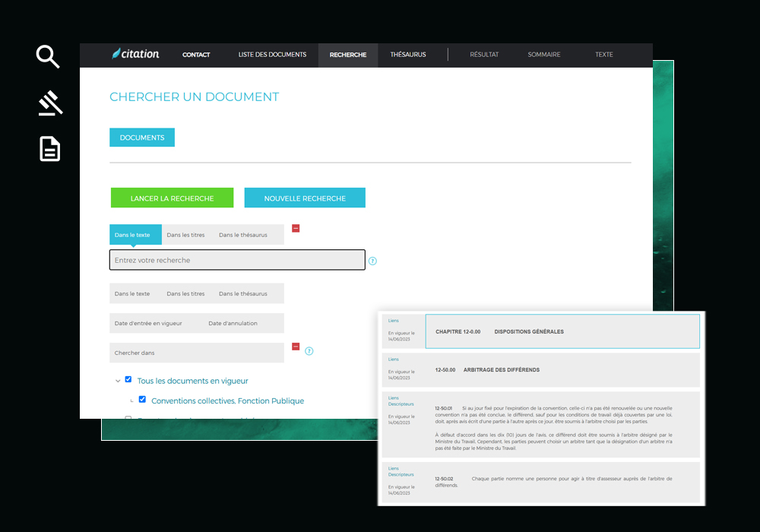Open help icon beside Chercher dans
The height and width of the screenshot is (532, 760).
pyautogui.click(x=309, y=351)
